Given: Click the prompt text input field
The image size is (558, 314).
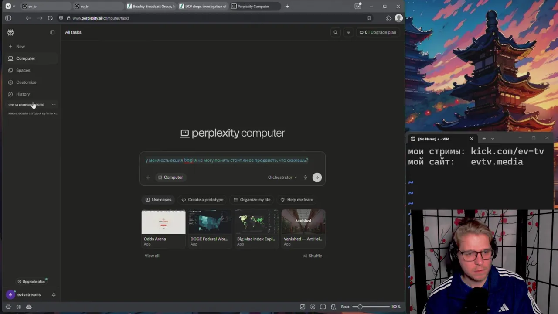Looking at the screenshot, I should pos(232,160).
